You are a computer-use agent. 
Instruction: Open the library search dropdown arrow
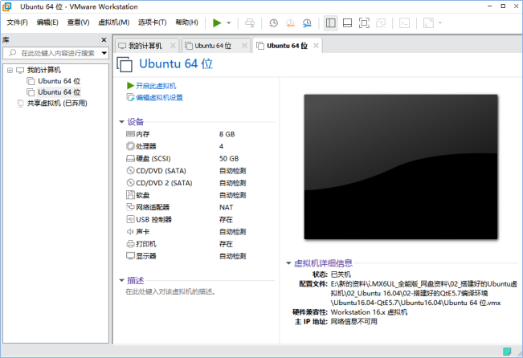coord(104,53)
